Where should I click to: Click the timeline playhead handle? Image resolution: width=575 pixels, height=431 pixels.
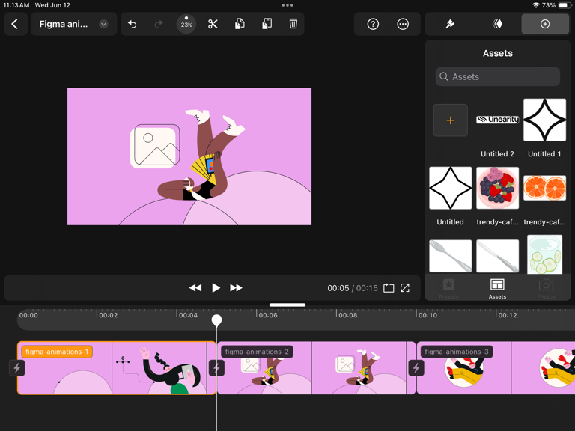(216, 320)
